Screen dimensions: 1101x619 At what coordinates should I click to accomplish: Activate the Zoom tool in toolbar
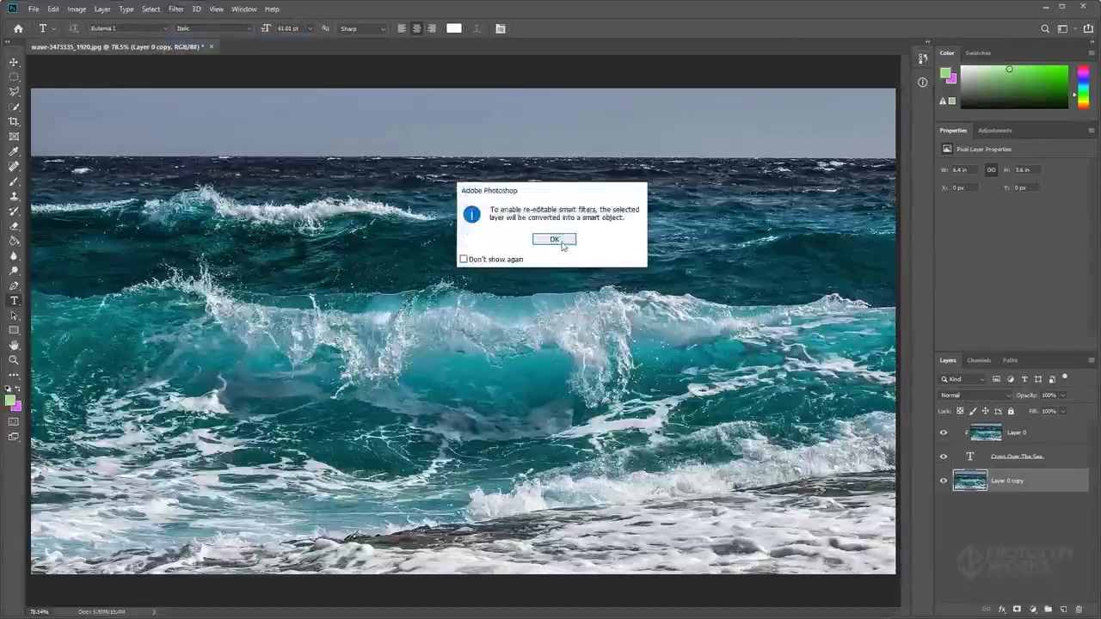(x=14, y=360)
